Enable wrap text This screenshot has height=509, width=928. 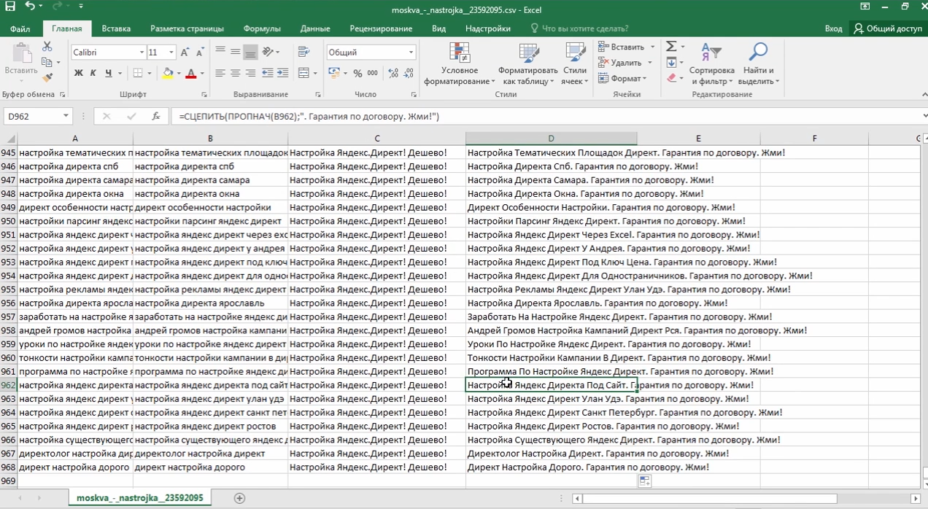pyautogui.click(x=304, y=53)
